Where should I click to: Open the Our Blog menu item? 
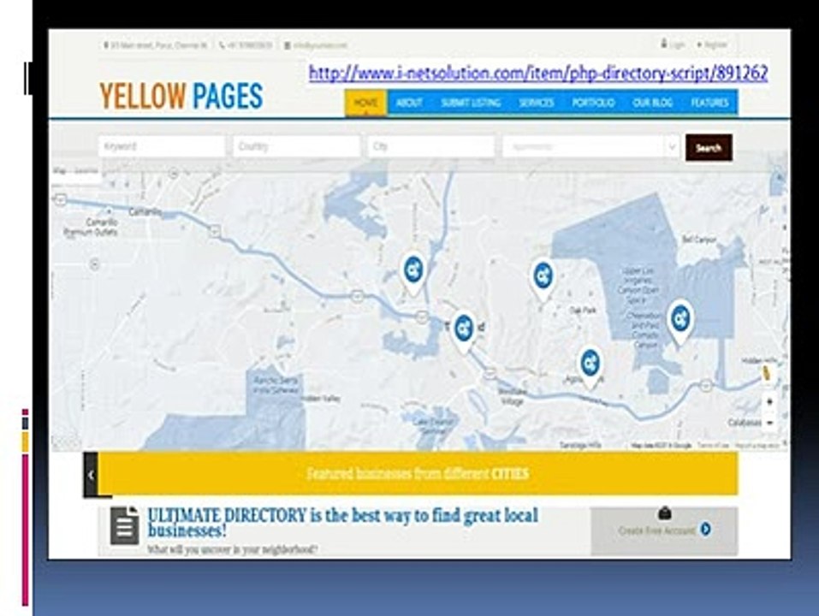tap(652, 103)
